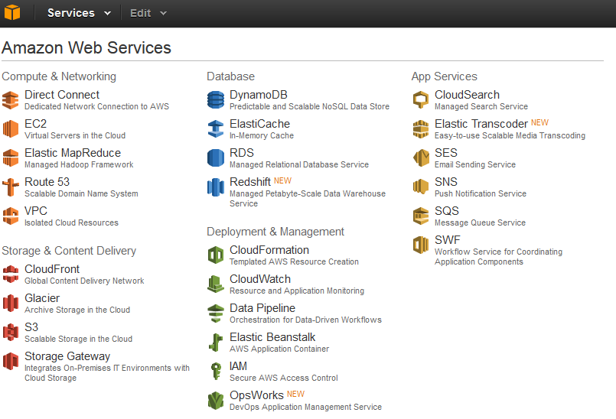The width and height of the screenshot is (616, 419).
Task: Open the VPC service link
Action: (x=36, y=211)
